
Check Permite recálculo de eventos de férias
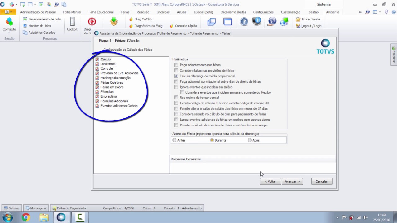176,125
